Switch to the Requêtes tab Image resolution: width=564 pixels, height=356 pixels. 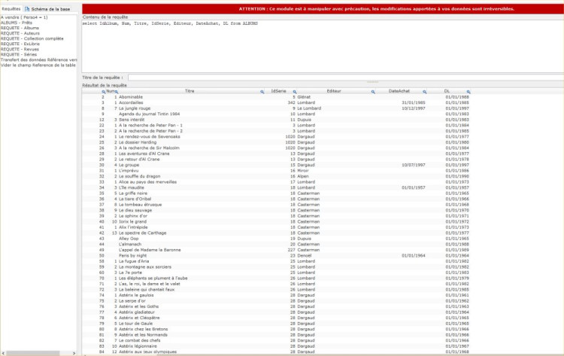point(11,8)
